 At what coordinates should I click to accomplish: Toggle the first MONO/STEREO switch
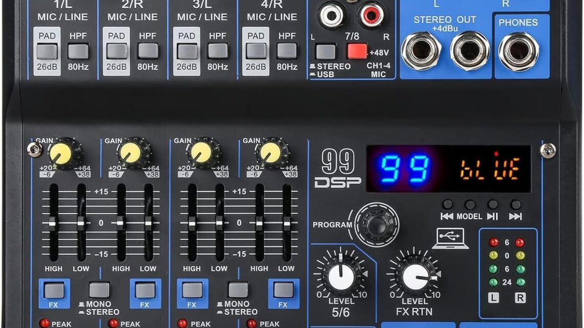click(x=99, y=290)
